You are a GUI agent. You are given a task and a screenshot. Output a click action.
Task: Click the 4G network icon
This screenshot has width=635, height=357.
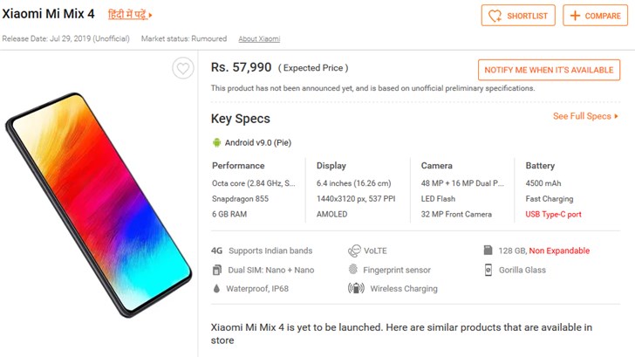217,251
